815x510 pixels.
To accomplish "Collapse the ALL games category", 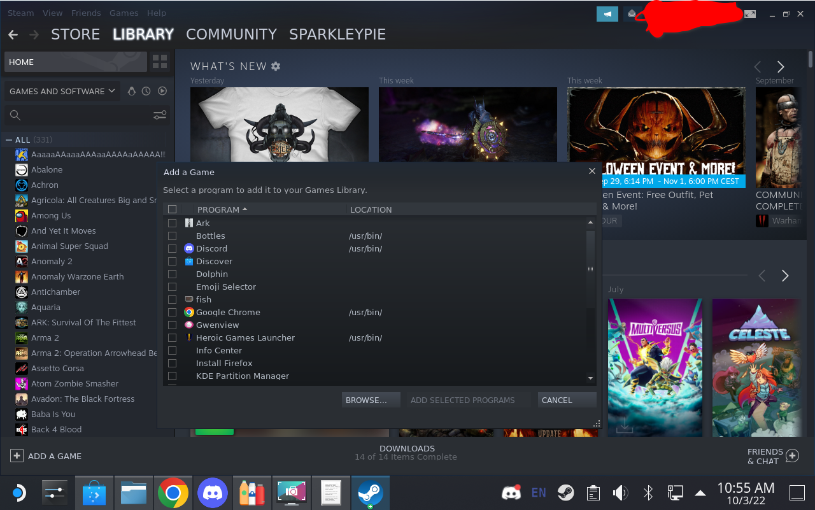I will pyautogui.click(x=9, y=140).
